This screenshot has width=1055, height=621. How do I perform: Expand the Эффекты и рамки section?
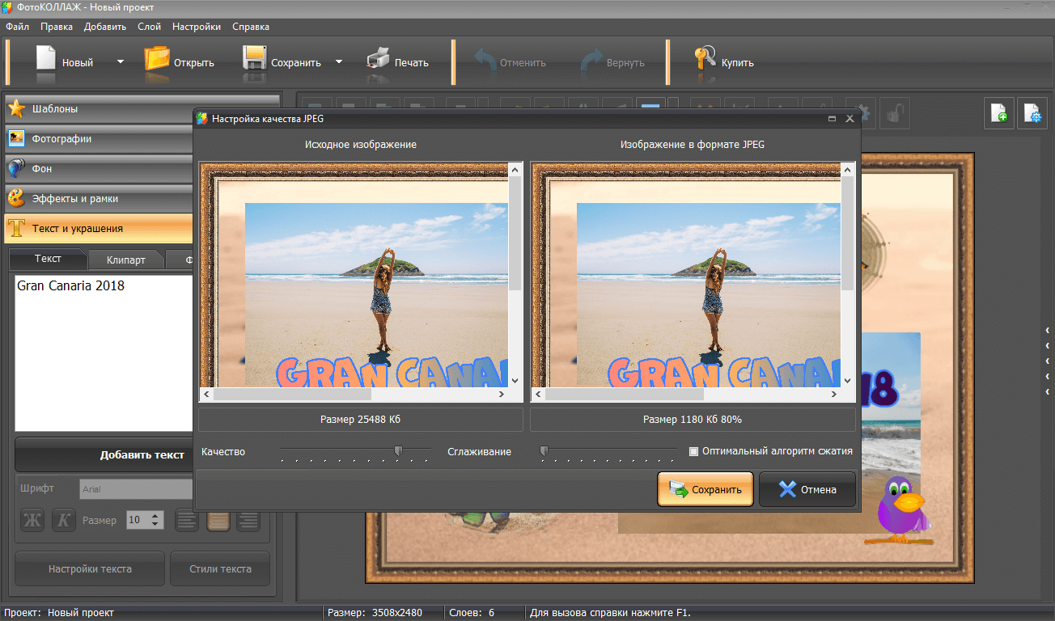[x=99, y=199]
